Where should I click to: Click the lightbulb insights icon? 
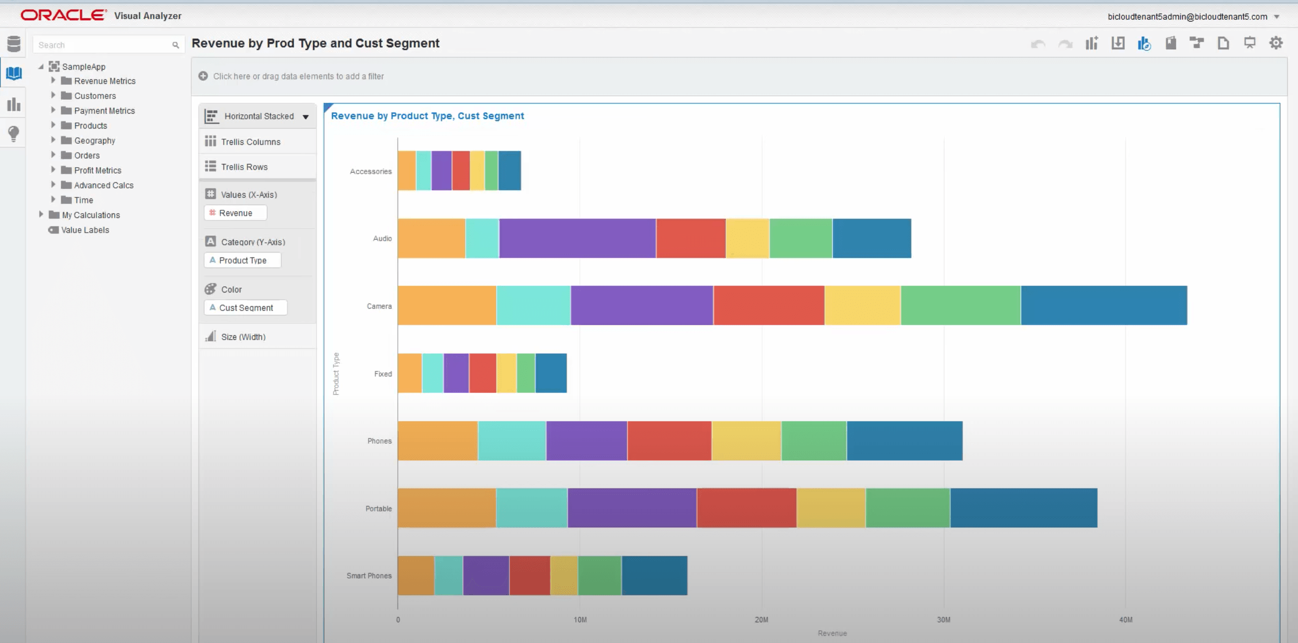[14, 133]
